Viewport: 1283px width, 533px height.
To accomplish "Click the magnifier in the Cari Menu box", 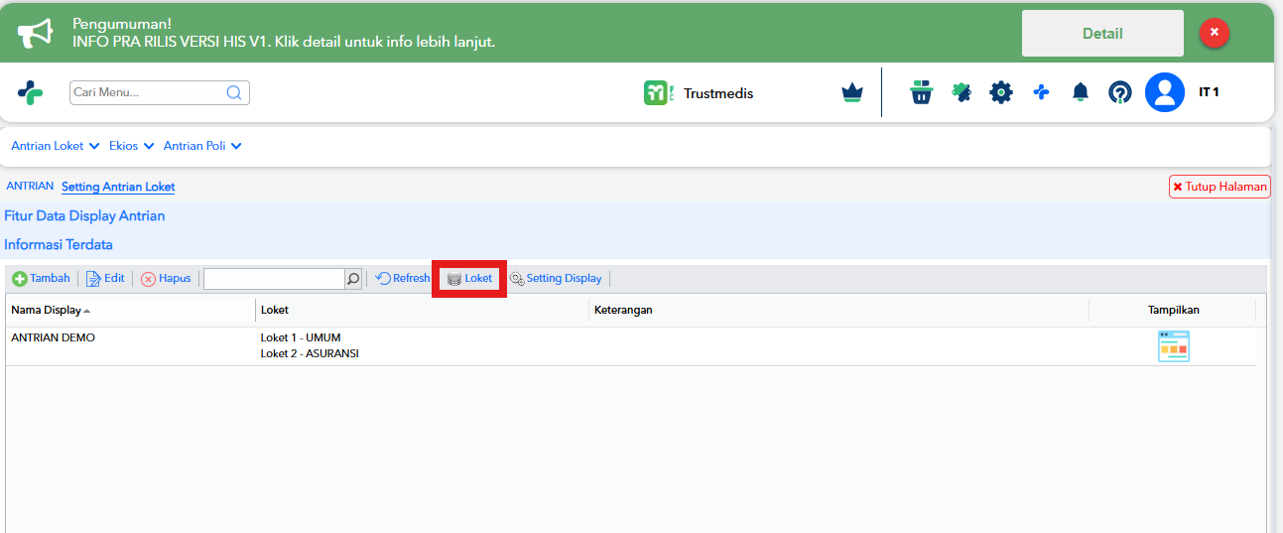I will (x=235, y=92).
